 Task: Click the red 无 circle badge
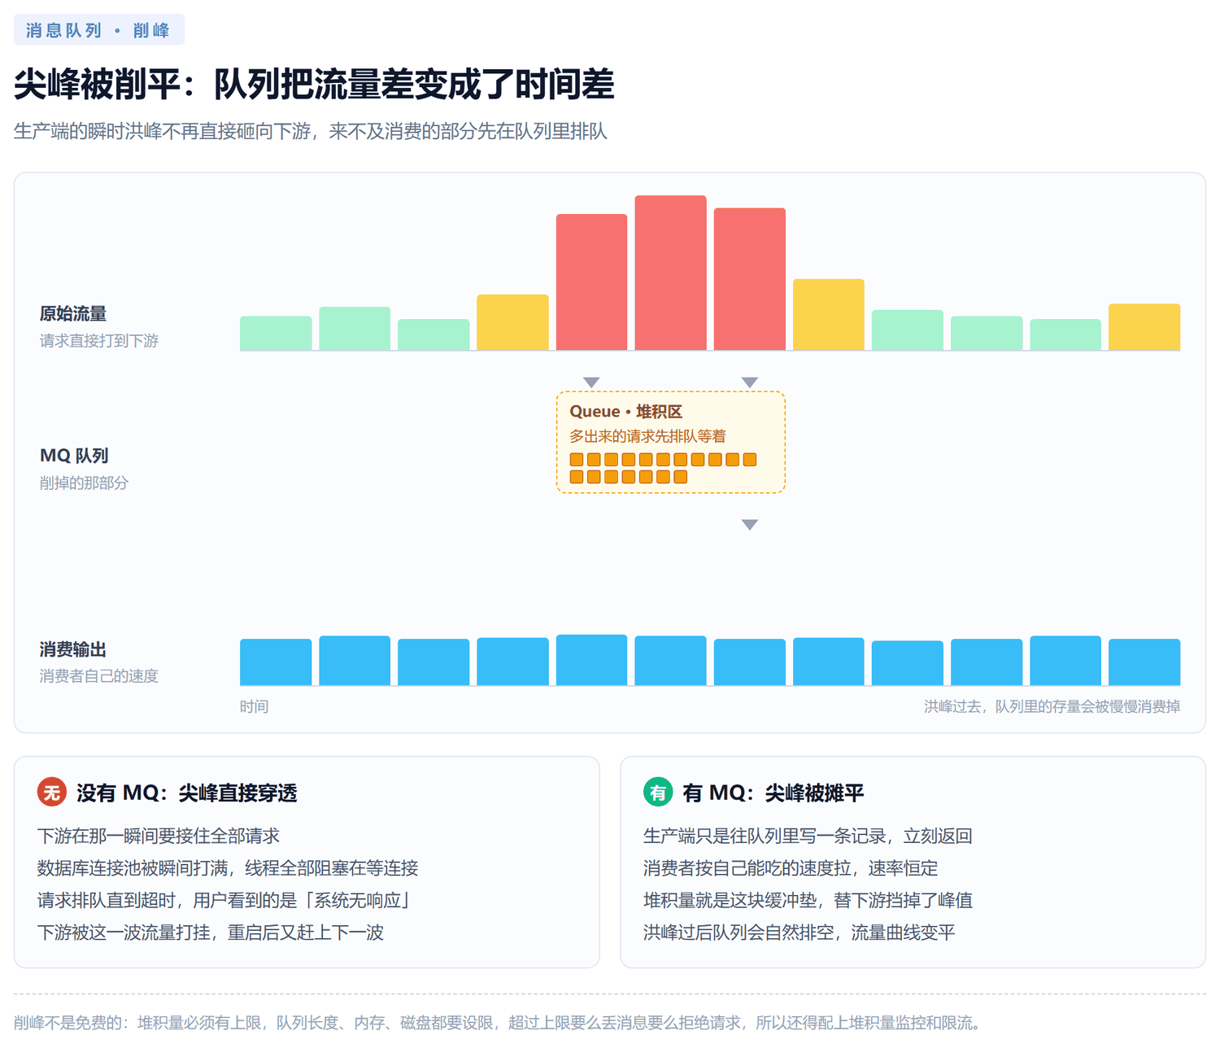tap(52, 792)
